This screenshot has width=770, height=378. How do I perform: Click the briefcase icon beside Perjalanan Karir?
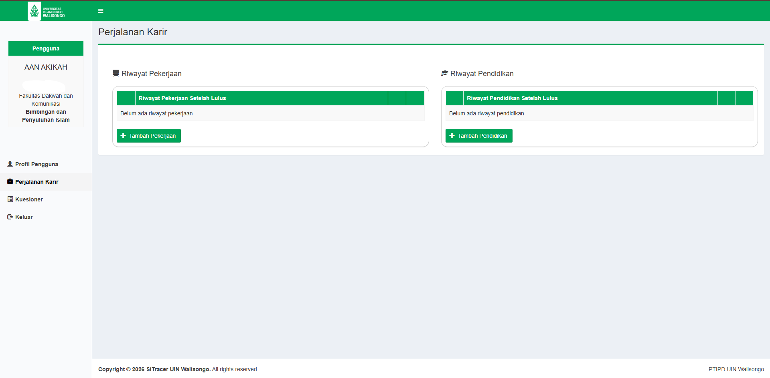click(x=10, y=182)
